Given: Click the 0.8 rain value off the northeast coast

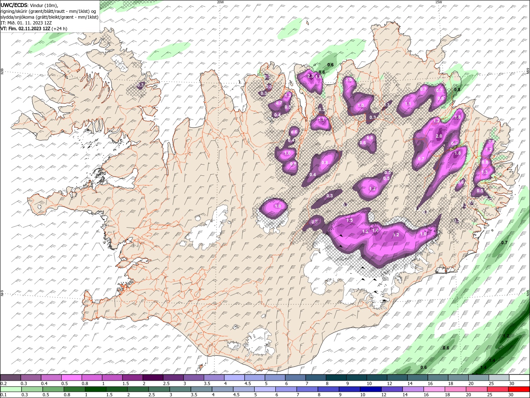Looking at the screenshot, I should tap(457, 90).
